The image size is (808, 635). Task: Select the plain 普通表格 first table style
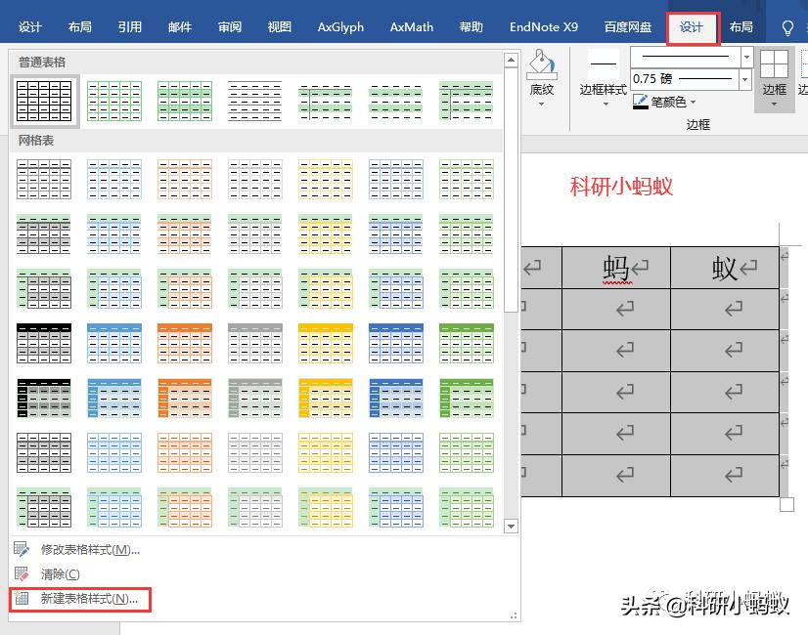[x=43, y=101]
